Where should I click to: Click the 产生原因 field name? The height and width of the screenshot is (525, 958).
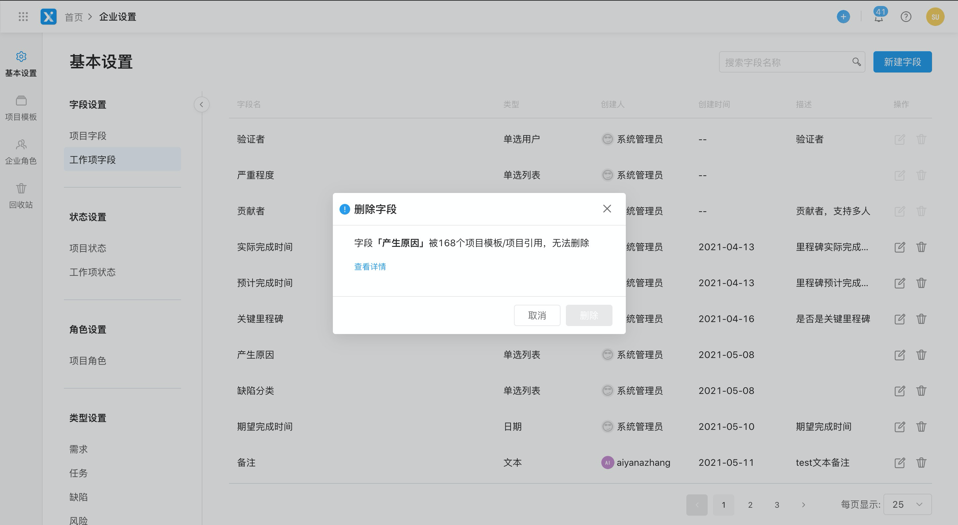[256, 355]
